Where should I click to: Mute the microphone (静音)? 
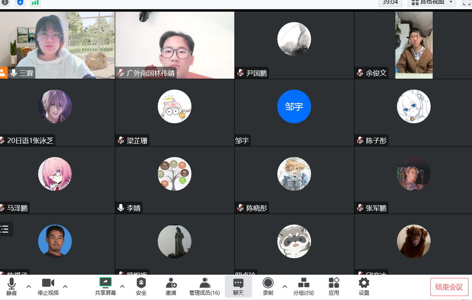(x=12, y=287)
